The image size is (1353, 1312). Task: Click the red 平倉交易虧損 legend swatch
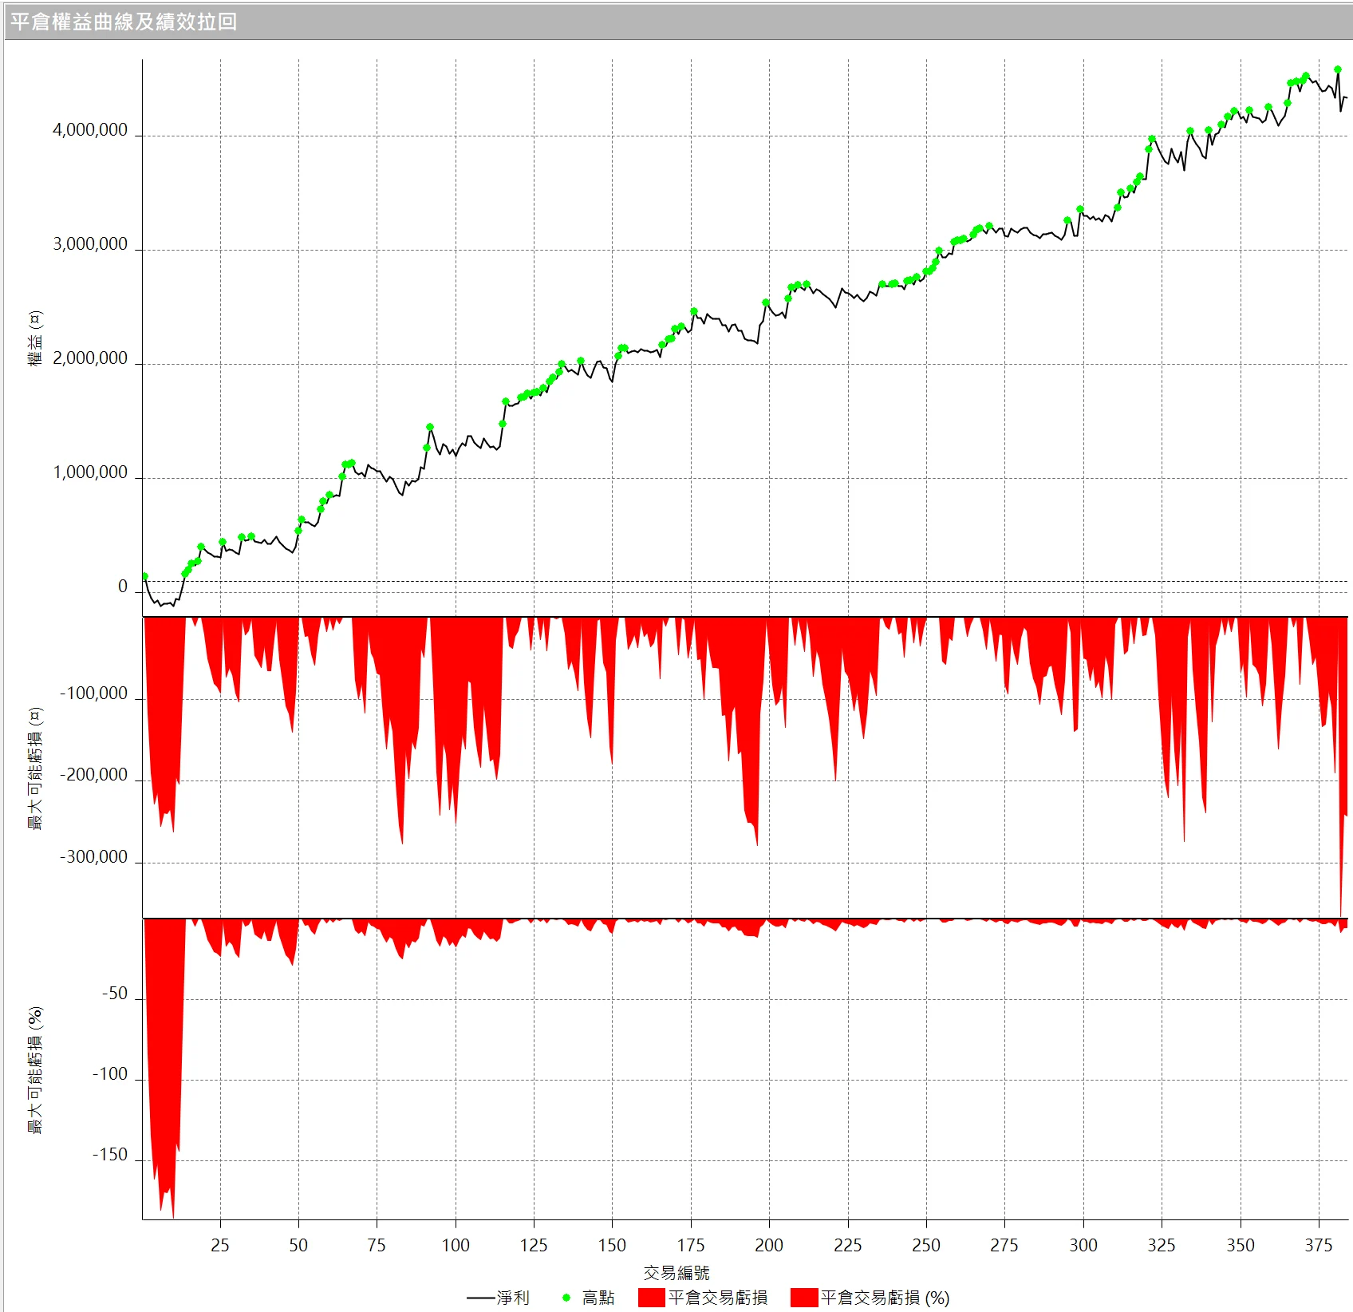[x=652, y=1298]
